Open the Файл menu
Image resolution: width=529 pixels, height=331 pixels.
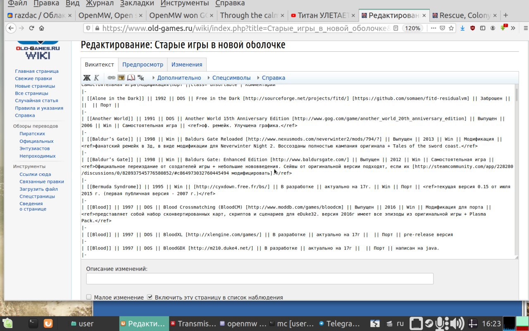[17, 4]
